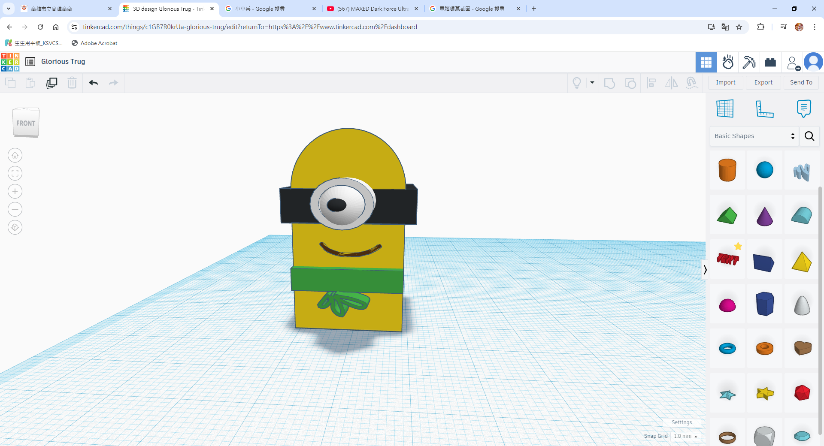Click the Fit all in view icon

pos(15,173)
